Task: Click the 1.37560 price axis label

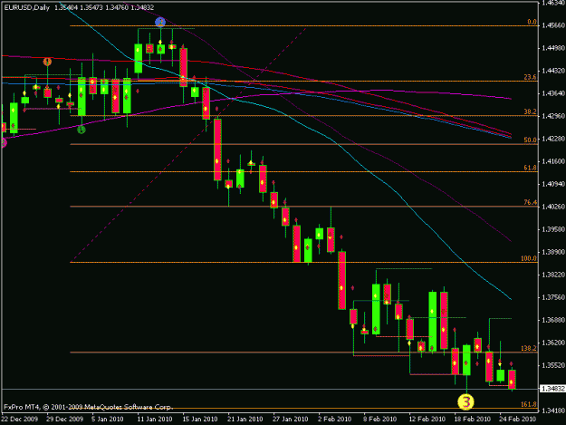Action: [x=553, y=297]
